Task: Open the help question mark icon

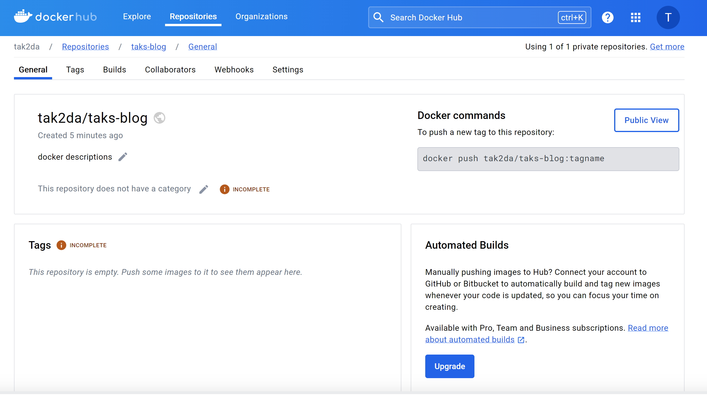Action: pos(607,17)
